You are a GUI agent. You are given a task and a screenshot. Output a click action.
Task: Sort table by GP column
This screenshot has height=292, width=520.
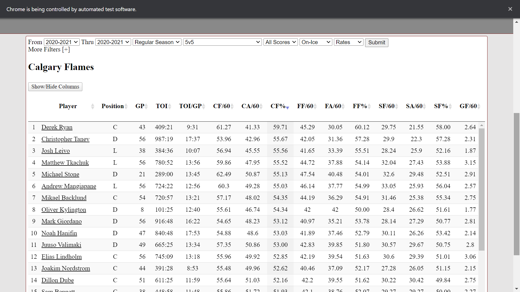(x=140, y=106)
